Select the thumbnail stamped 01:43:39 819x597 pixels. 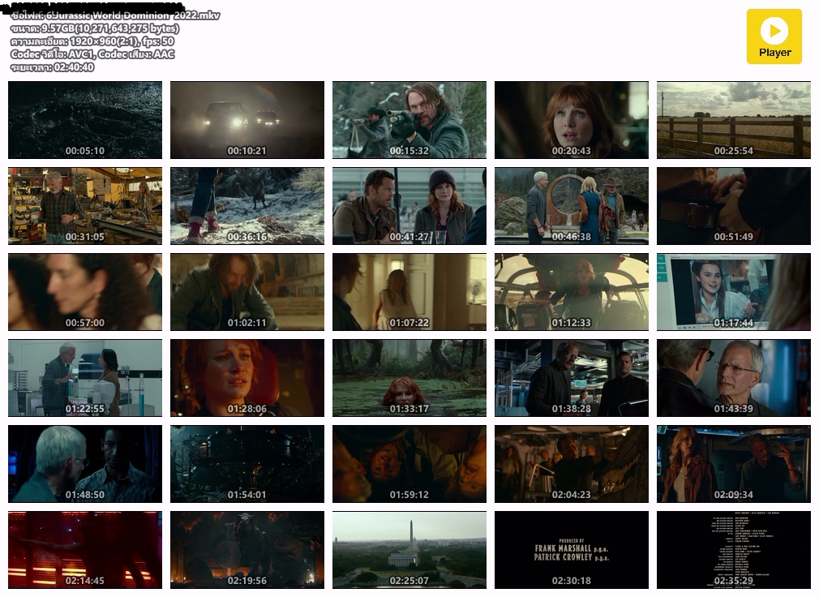pos(734,378)
